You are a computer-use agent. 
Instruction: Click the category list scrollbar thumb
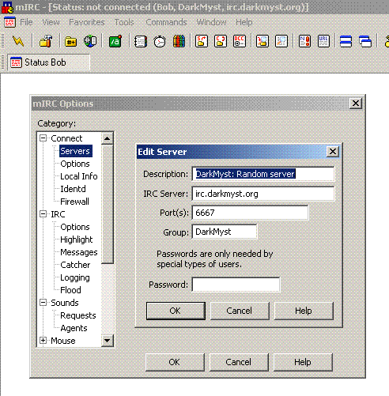[108, 204]
